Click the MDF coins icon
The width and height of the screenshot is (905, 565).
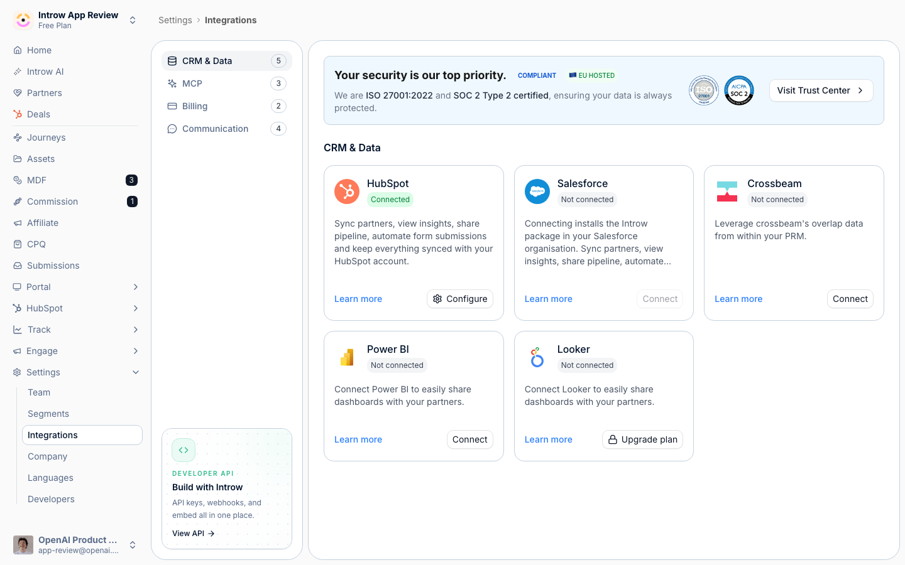click(x=18, y=180)
